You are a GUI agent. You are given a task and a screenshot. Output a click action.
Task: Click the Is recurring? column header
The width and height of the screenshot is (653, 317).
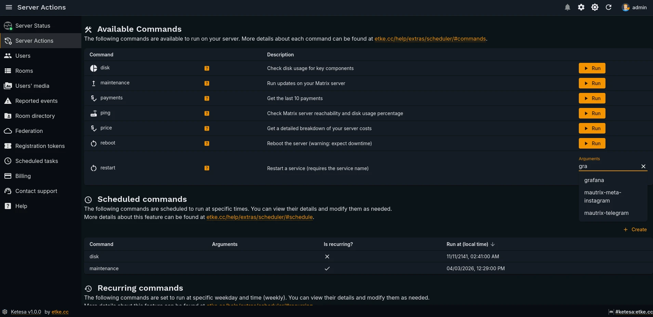pyautogui.click(x=338, y=244)
